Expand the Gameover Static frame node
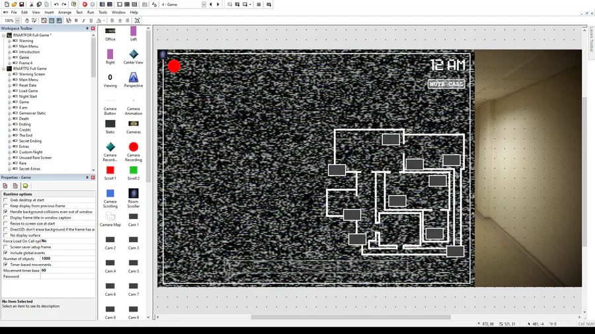The image size is (595, 334). (9, 113)
